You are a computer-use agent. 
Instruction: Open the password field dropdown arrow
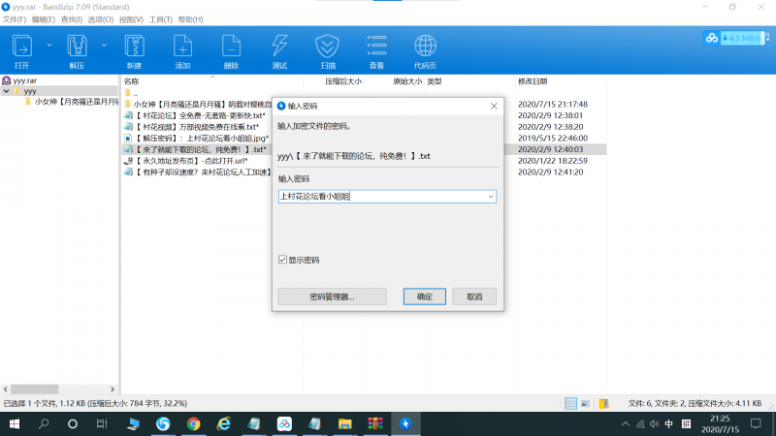click(491, 197)
